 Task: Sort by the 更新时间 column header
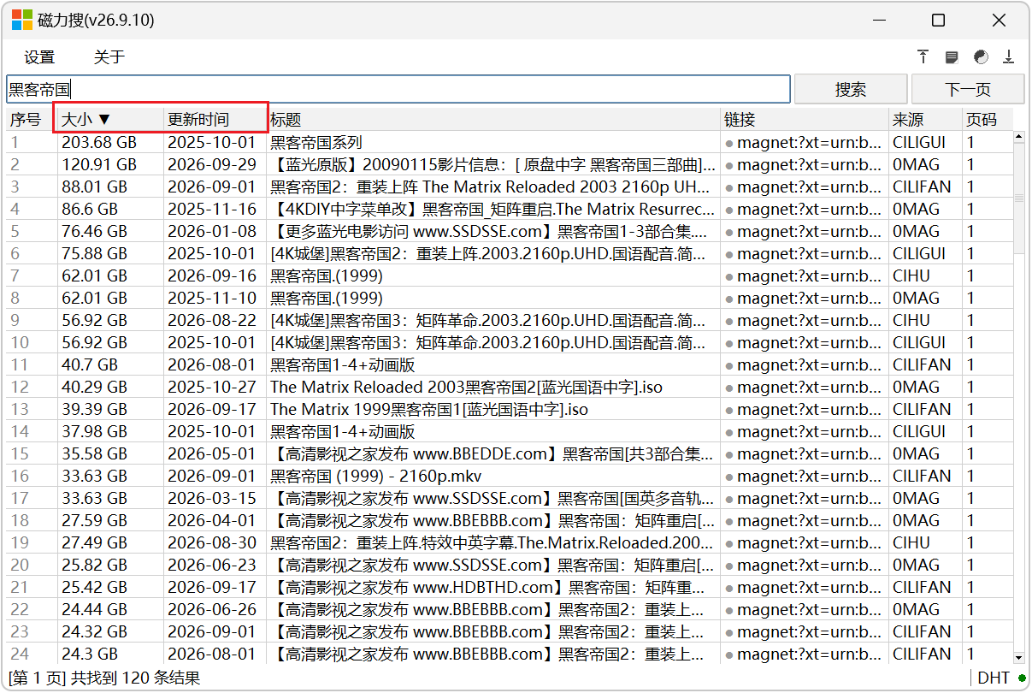(x=215, y=120)
